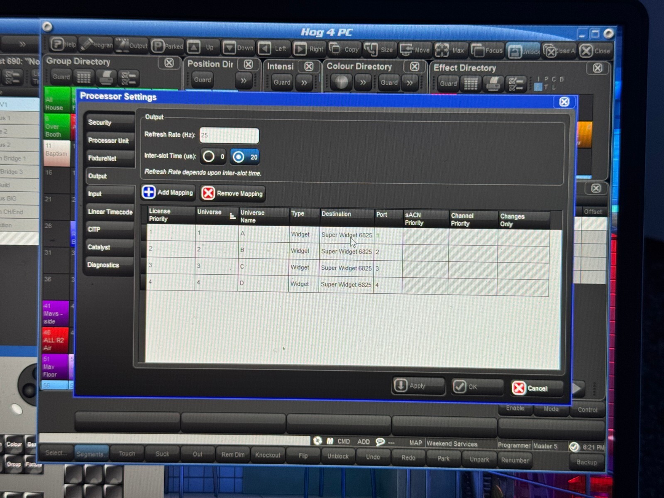Sort by the Universe column header
Image resolution: width=664 pixels, height=498 pixels.
(x=216, y=215)
